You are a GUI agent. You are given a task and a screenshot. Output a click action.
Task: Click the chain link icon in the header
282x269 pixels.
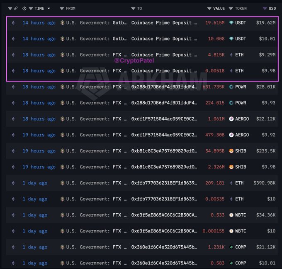pos(16,8)
